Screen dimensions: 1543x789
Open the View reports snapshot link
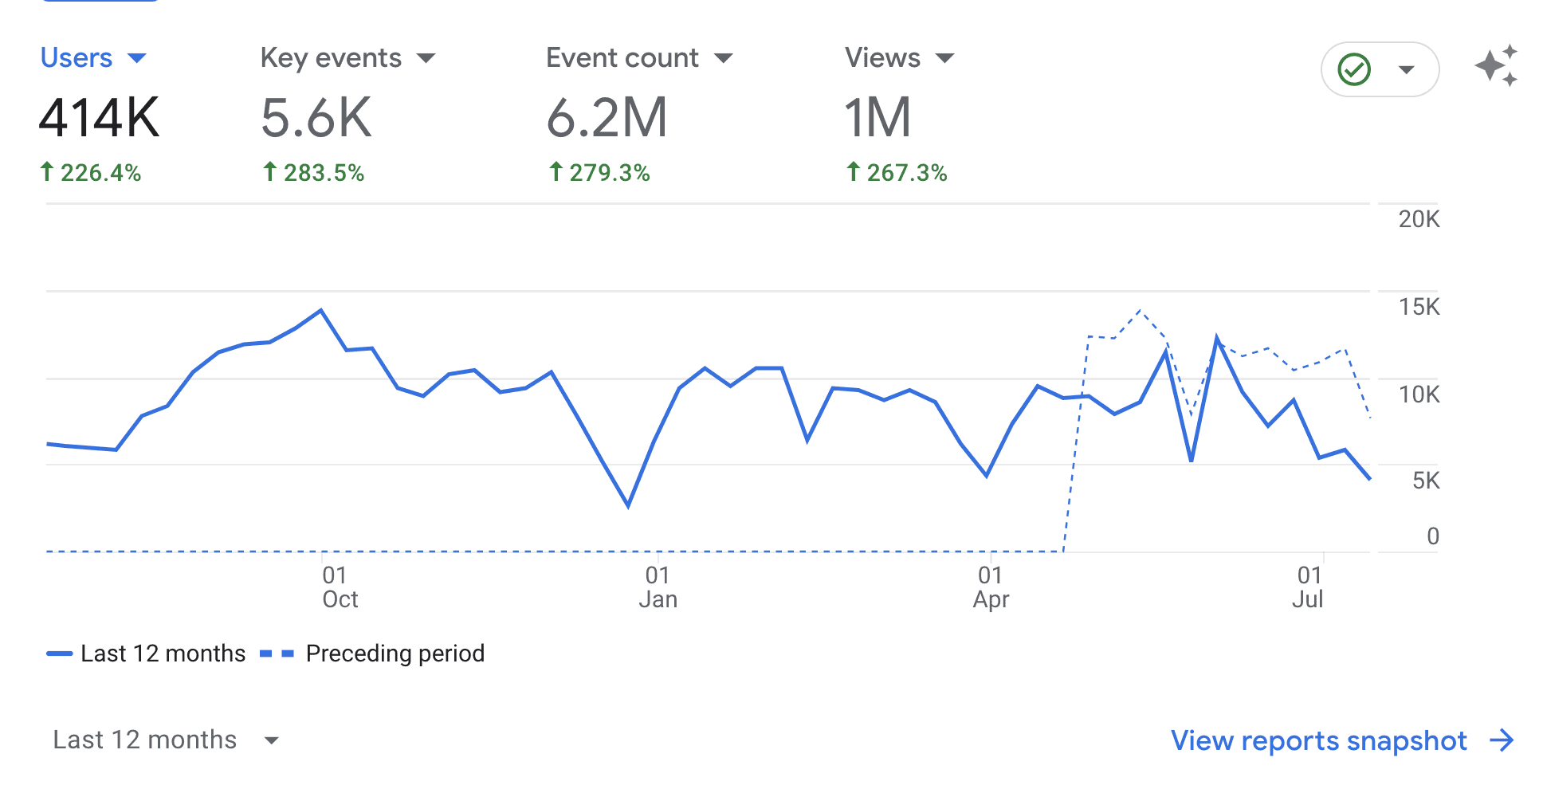(x=1319, y=740)
